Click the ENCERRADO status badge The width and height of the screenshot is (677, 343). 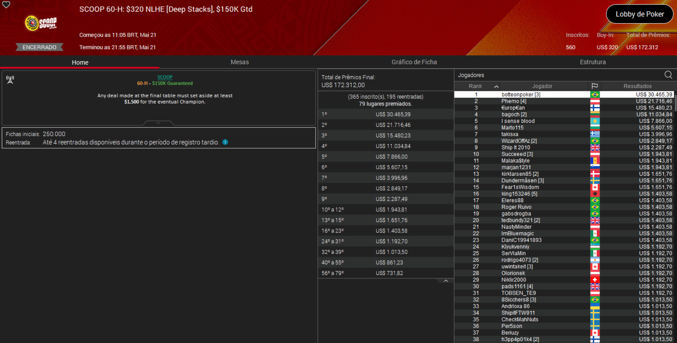(39, 47)
